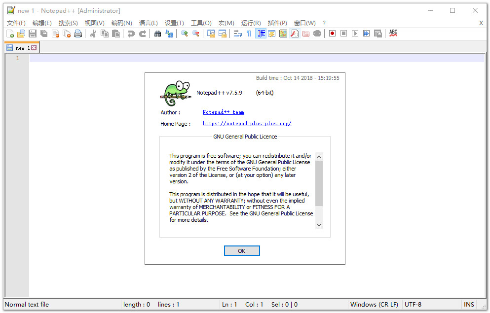Image resolution: width=490 pixels, height=313 pixels.
Task: Print the document using the printer icon
Action: 78,34
